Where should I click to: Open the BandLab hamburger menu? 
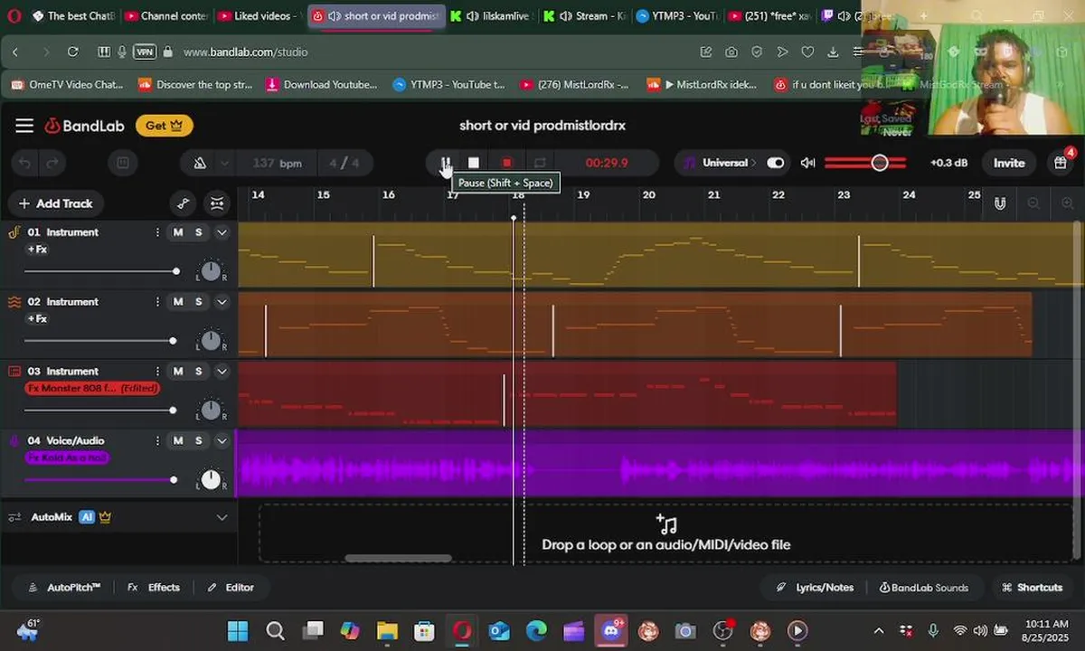pos(24,126)
